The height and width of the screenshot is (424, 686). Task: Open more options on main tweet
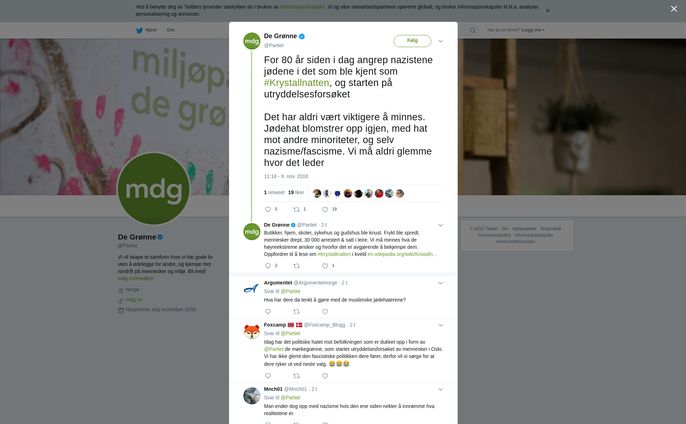[441, 41]
